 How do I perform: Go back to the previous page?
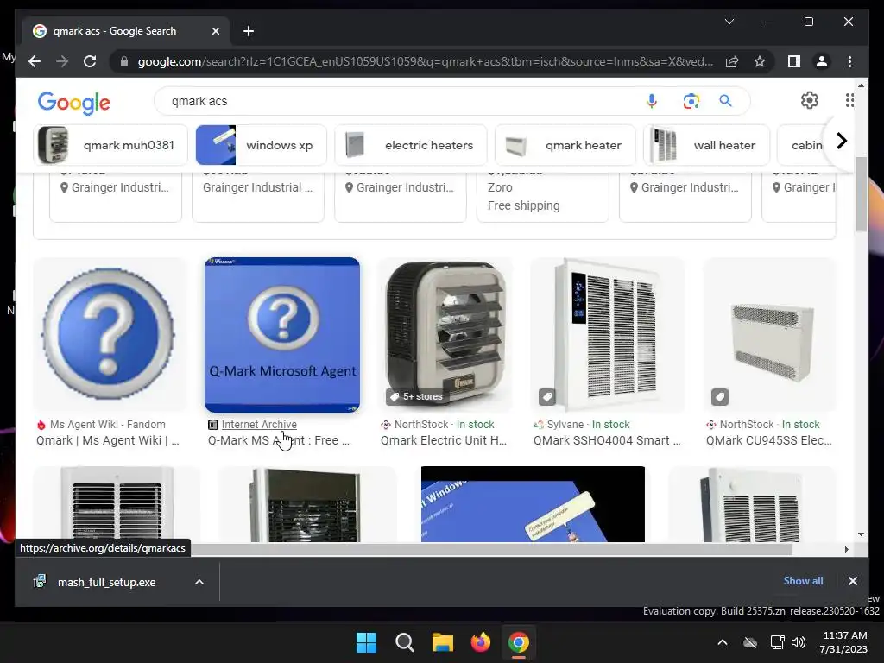(x=35, y=61)
